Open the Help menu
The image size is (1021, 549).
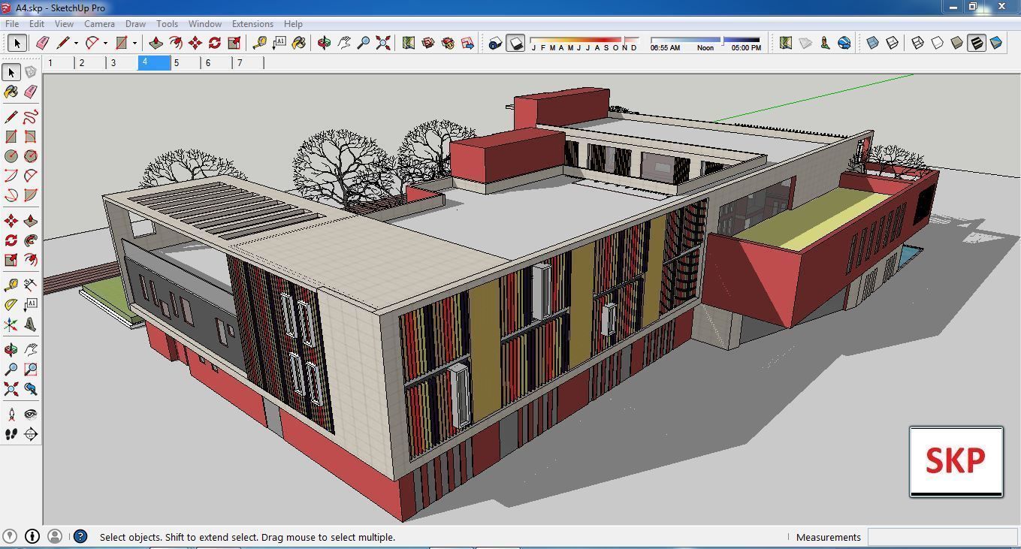click(x=293, y=23)
